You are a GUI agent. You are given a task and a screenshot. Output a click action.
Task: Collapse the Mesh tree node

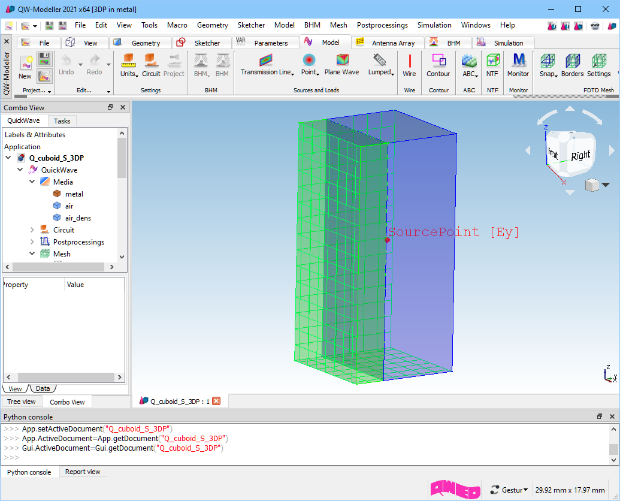[32, 254]
